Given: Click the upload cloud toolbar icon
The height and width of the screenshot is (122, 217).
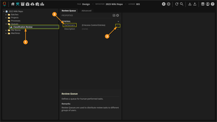Looking at the screenshot, I should [x=32, y=4].
